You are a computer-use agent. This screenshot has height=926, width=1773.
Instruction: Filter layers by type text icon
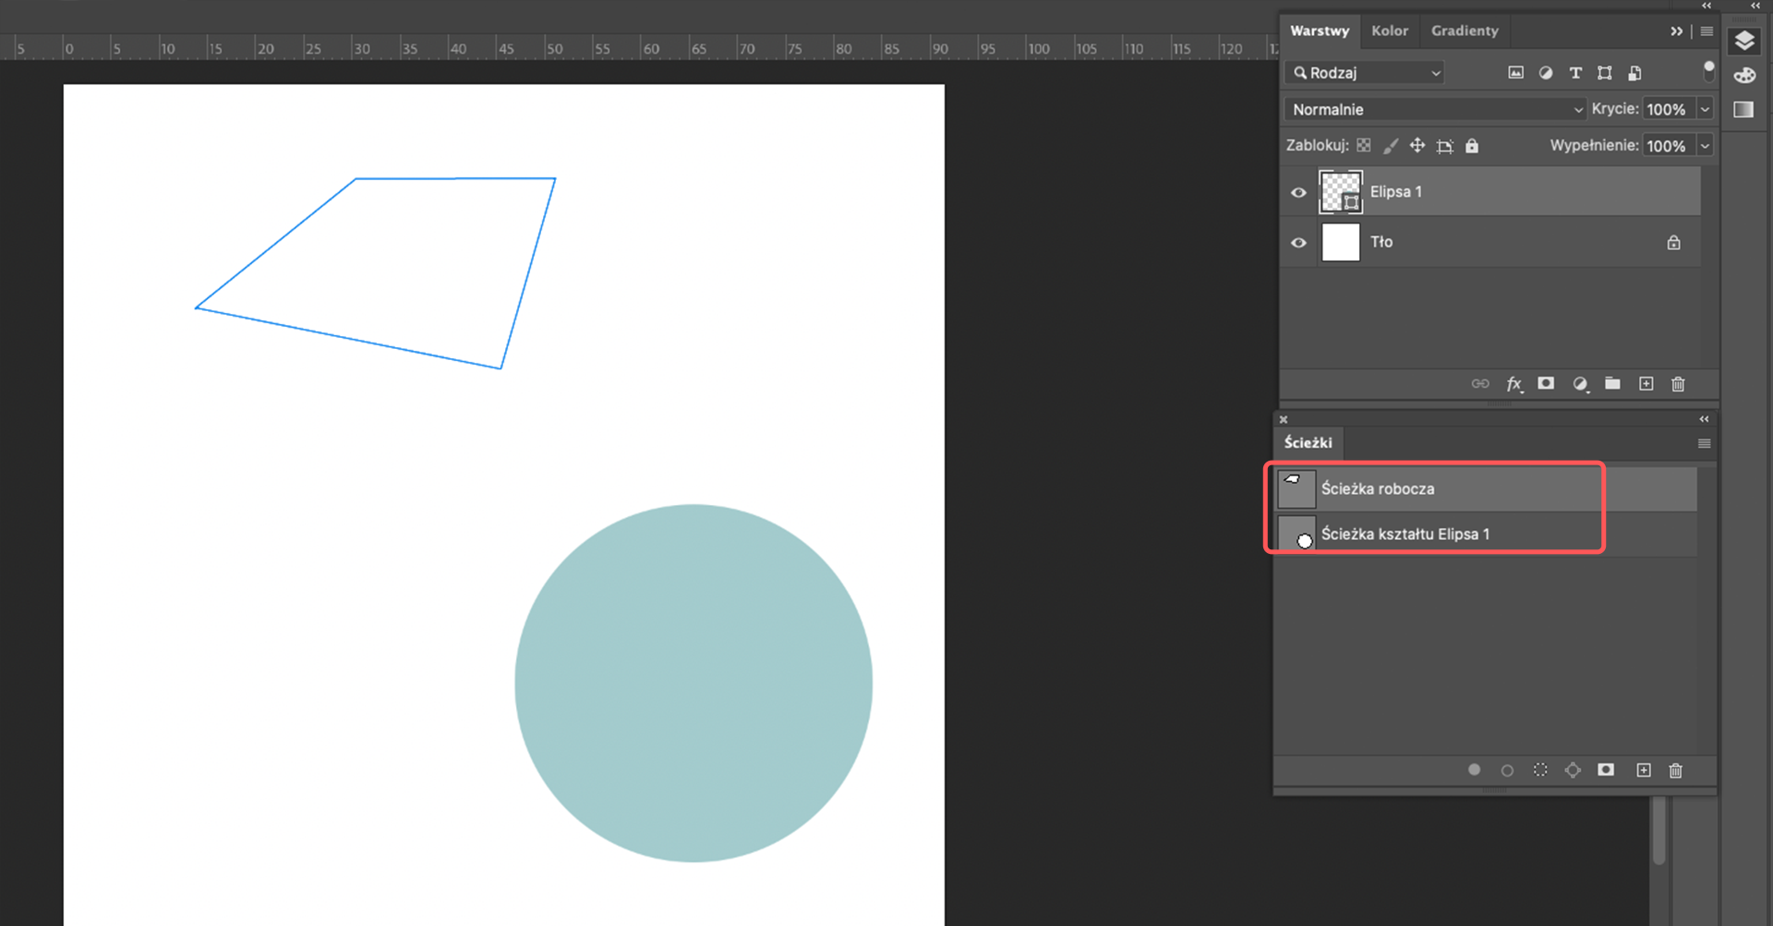point(1575,73)
